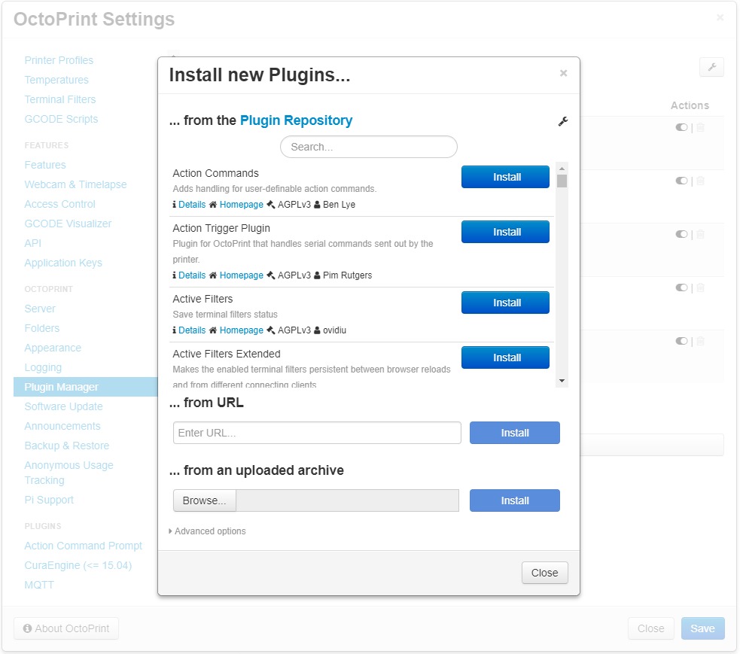
Task: Open Homepage link for Active Filters
Action: [x=241, y=330]
